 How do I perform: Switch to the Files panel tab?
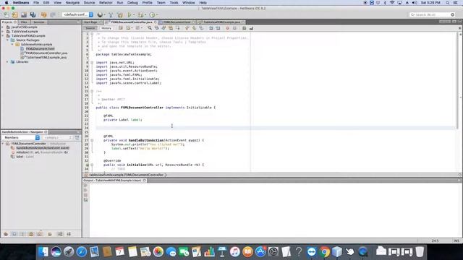[x=24, y=22]
